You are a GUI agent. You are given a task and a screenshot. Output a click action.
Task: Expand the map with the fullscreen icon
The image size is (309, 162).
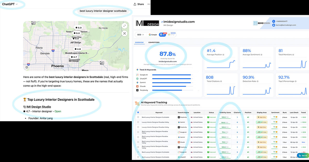pos(124,26)
